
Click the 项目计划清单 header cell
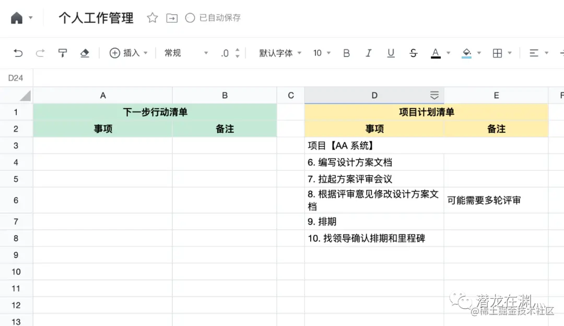(426, 112)
